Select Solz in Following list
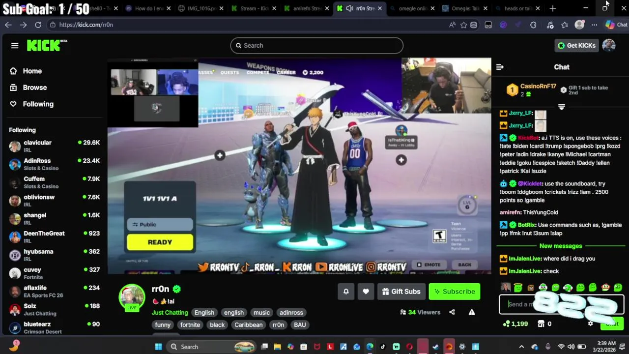 [x=54, y=310]
